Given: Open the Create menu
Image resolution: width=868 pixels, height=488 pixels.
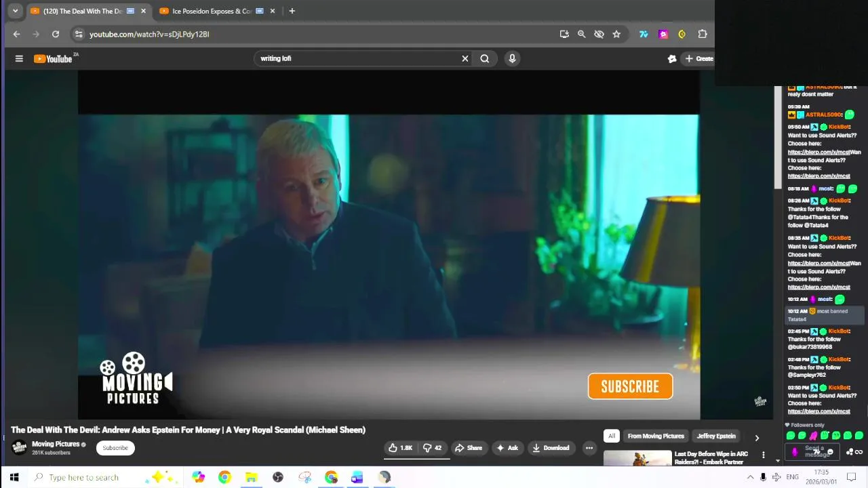Looking at the screenshot, I should (698, 59).
